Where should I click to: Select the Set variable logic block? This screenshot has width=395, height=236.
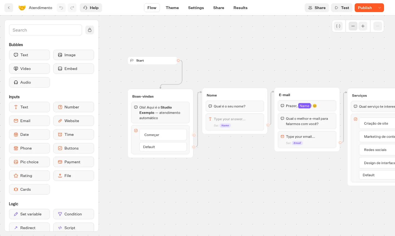pos(29,214)
